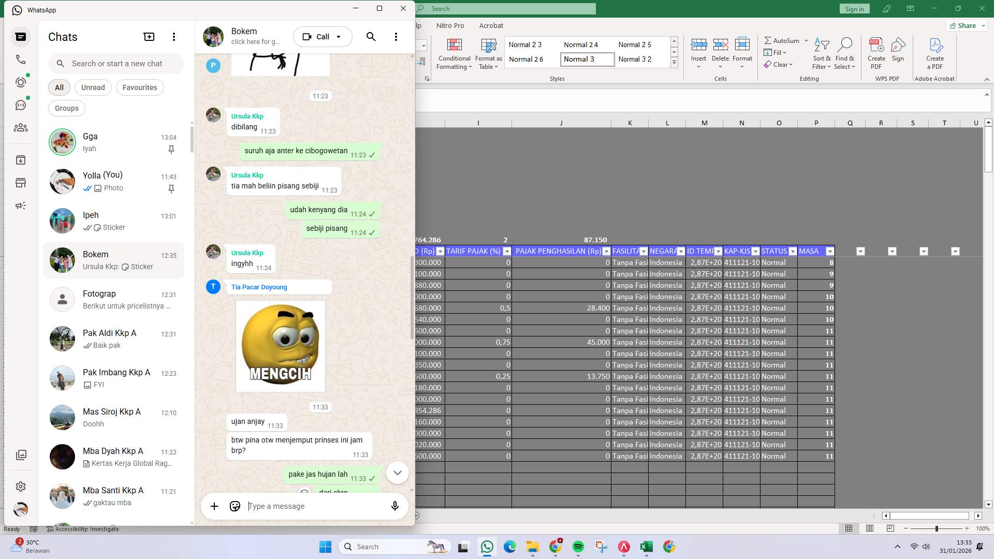Open the Nitro Pro ribbon tab
This screenshot has width=994, height=559.
coord(450,25)
